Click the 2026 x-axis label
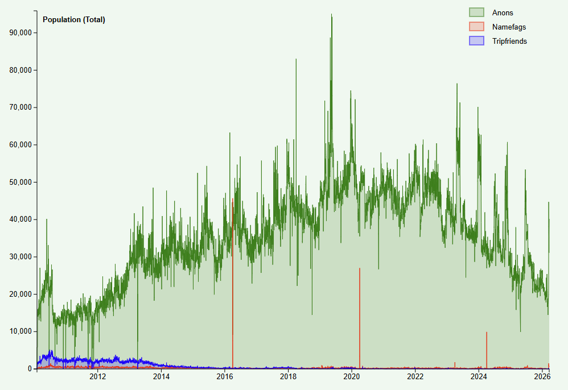568x390 pixels. [542, 376]
